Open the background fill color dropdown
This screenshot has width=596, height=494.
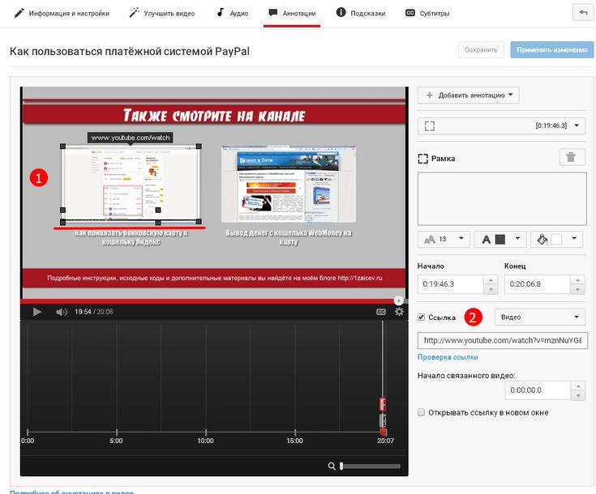click(556, 239)
